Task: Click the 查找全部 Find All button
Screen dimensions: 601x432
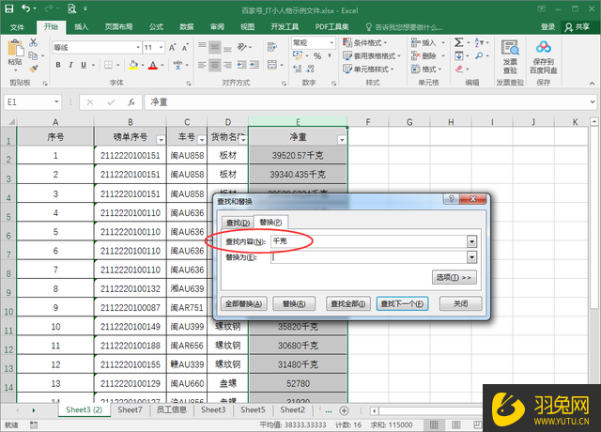Action: (x=348, y=304)
